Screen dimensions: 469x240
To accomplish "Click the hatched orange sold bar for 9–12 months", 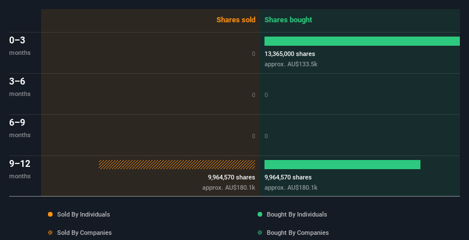I will (177, 165).
